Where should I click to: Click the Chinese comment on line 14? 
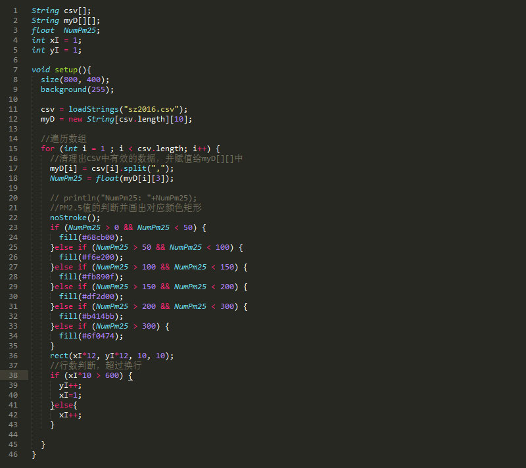click(63, 139)
